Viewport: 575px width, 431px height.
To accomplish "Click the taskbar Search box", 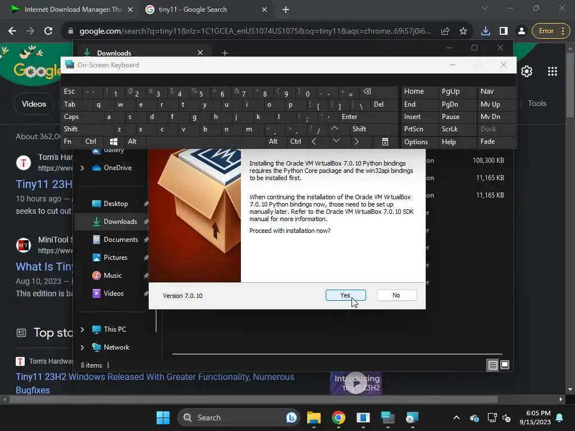I will (238, 418).
